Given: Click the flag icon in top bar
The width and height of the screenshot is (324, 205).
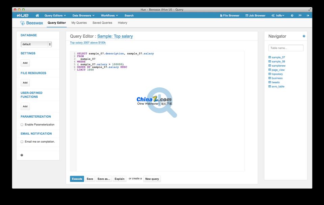Looking at the screenshot, I should point(300,16).
